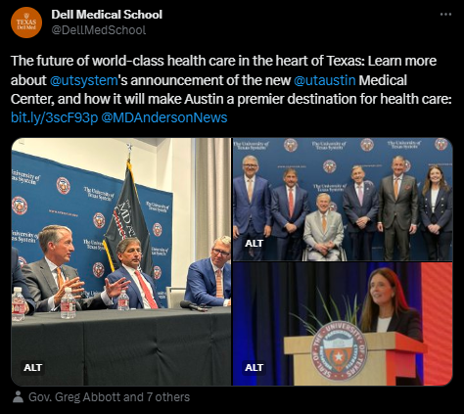Enlarge the panel discussion photo on the left
Screen dimensions: 464x414
(x=121, y=261)
